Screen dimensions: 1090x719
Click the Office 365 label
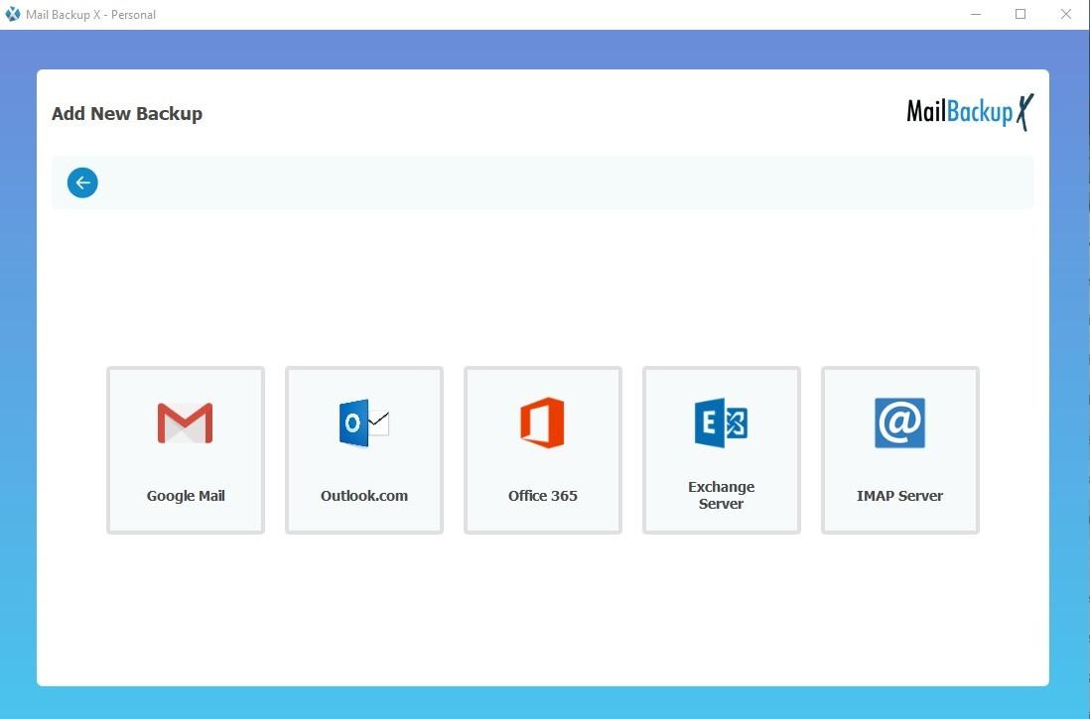coord(543,496)
